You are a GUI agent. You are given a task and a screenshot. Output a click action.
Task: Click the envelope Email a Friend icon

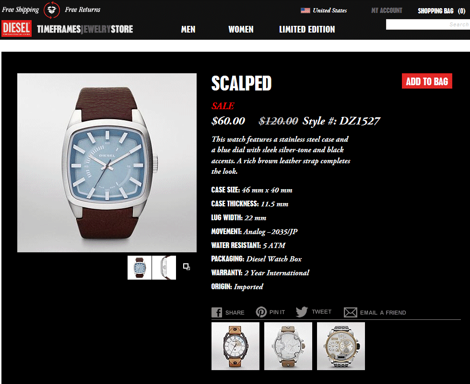[351, 312]
